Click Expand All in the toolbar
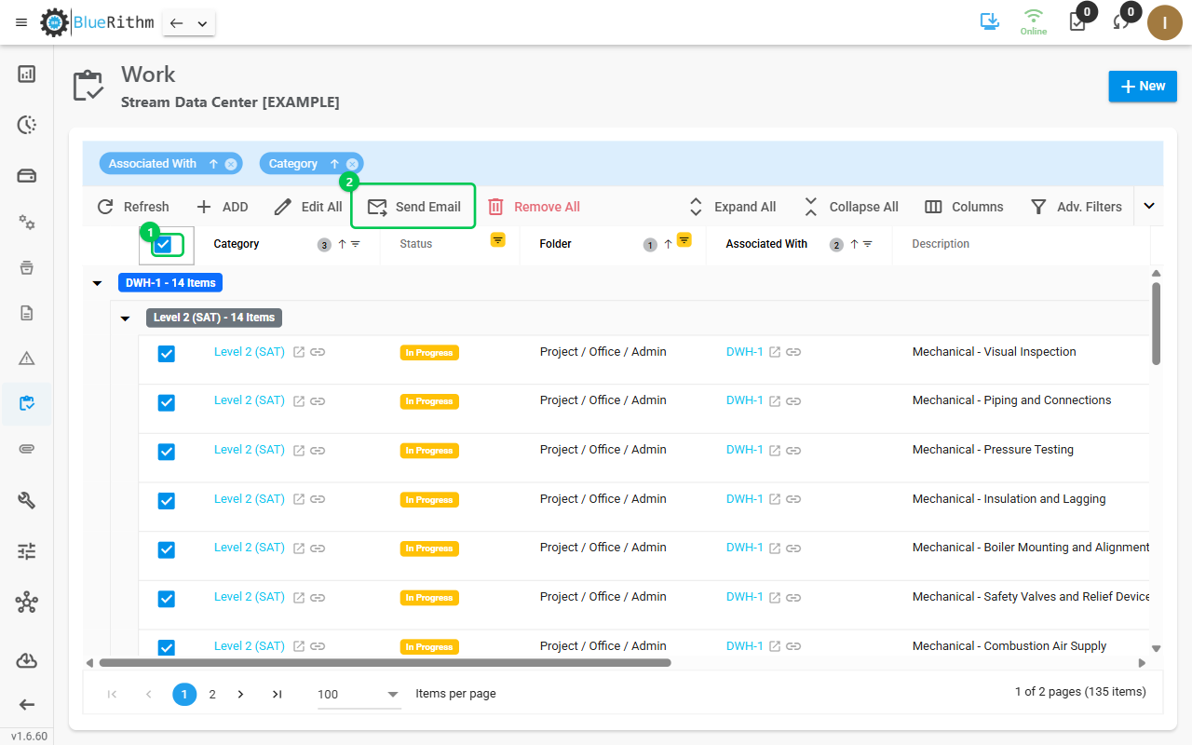Screen dimensions: 1192x745 pos(732,207)
